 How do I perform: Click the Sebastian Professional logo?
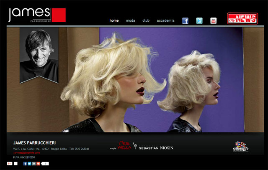tap(146, 146)
